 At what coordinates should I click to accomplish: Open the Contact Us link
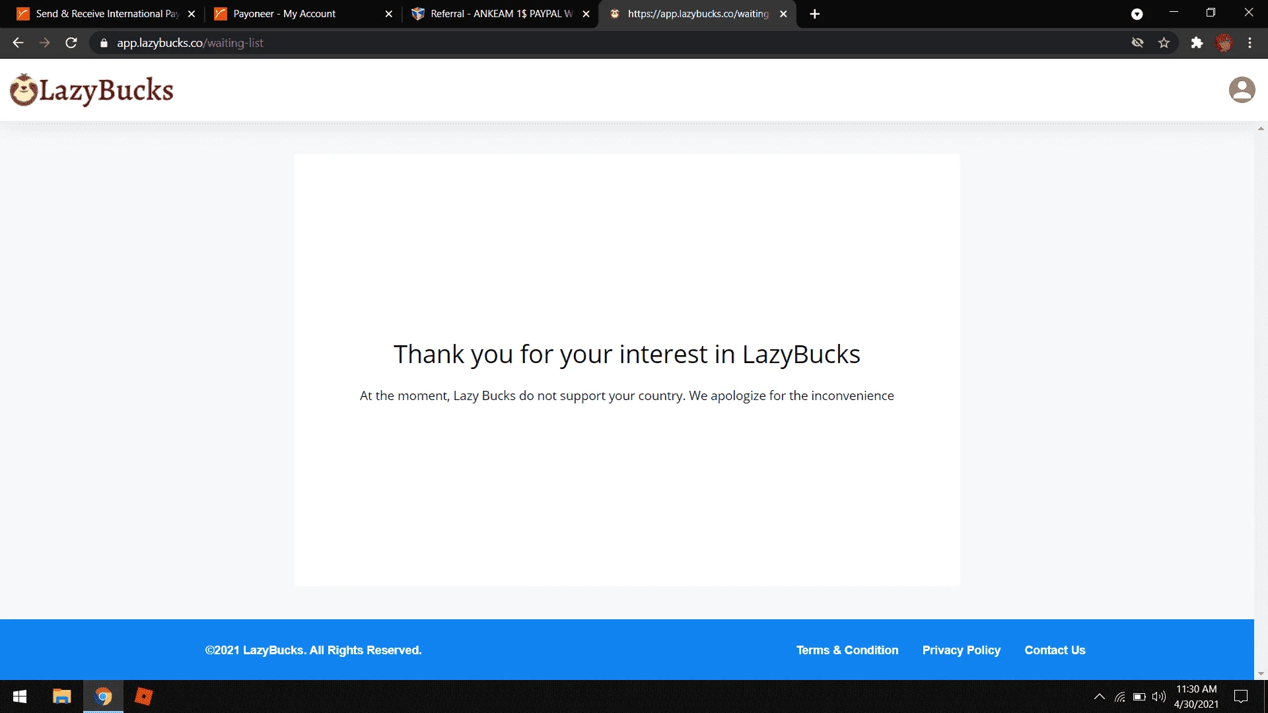1055,650
